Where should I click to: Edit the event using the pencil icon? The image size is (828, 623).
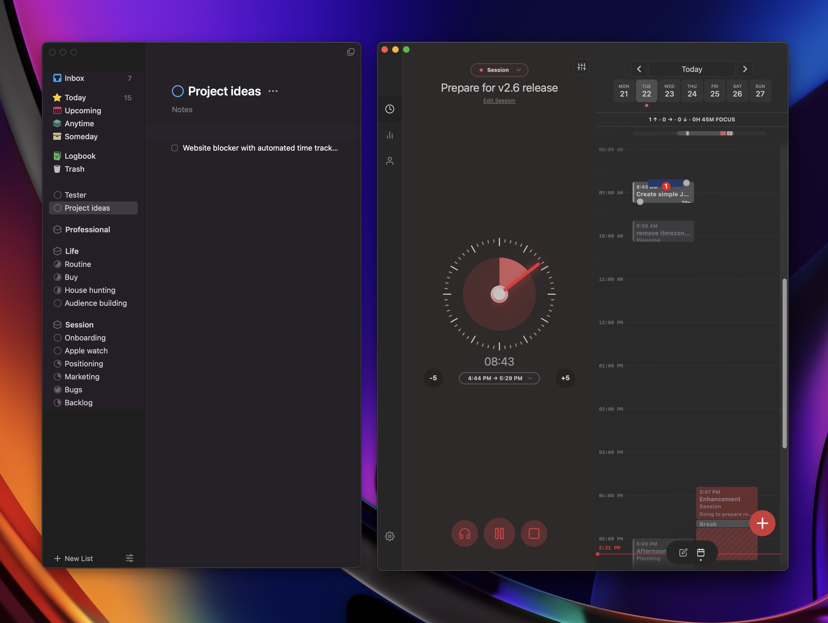pos(683,553)
